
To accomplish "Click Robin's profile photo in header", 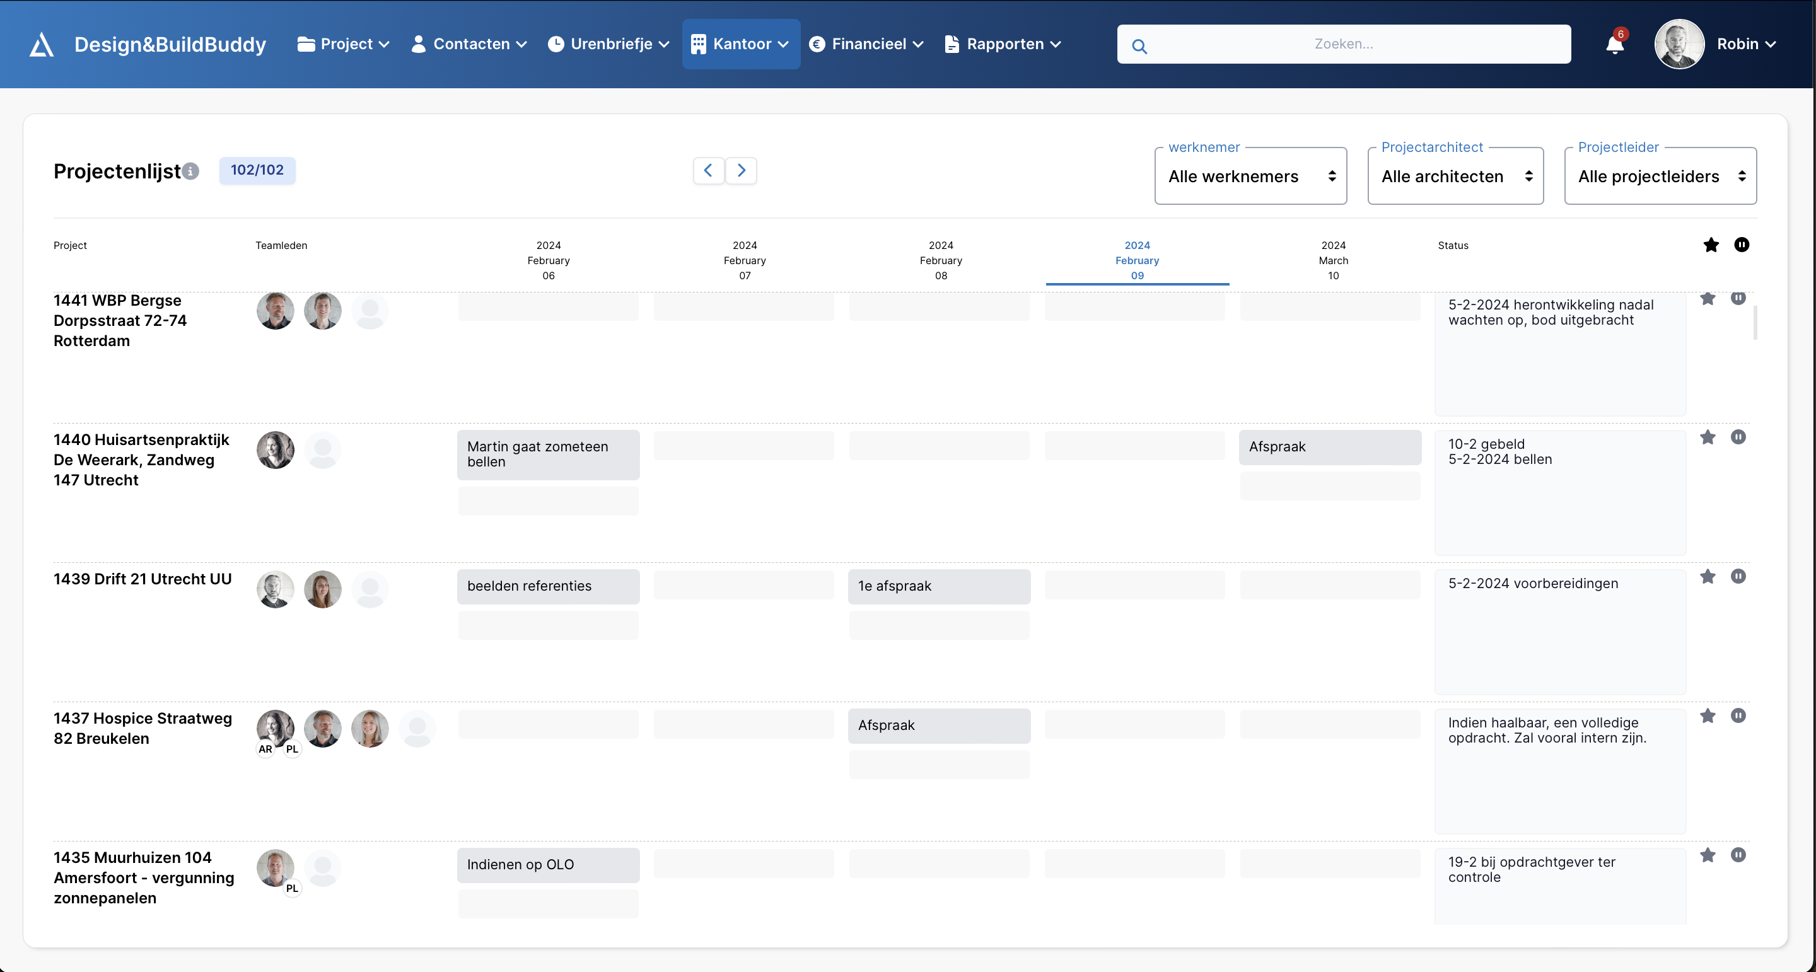I will 1679,43.
